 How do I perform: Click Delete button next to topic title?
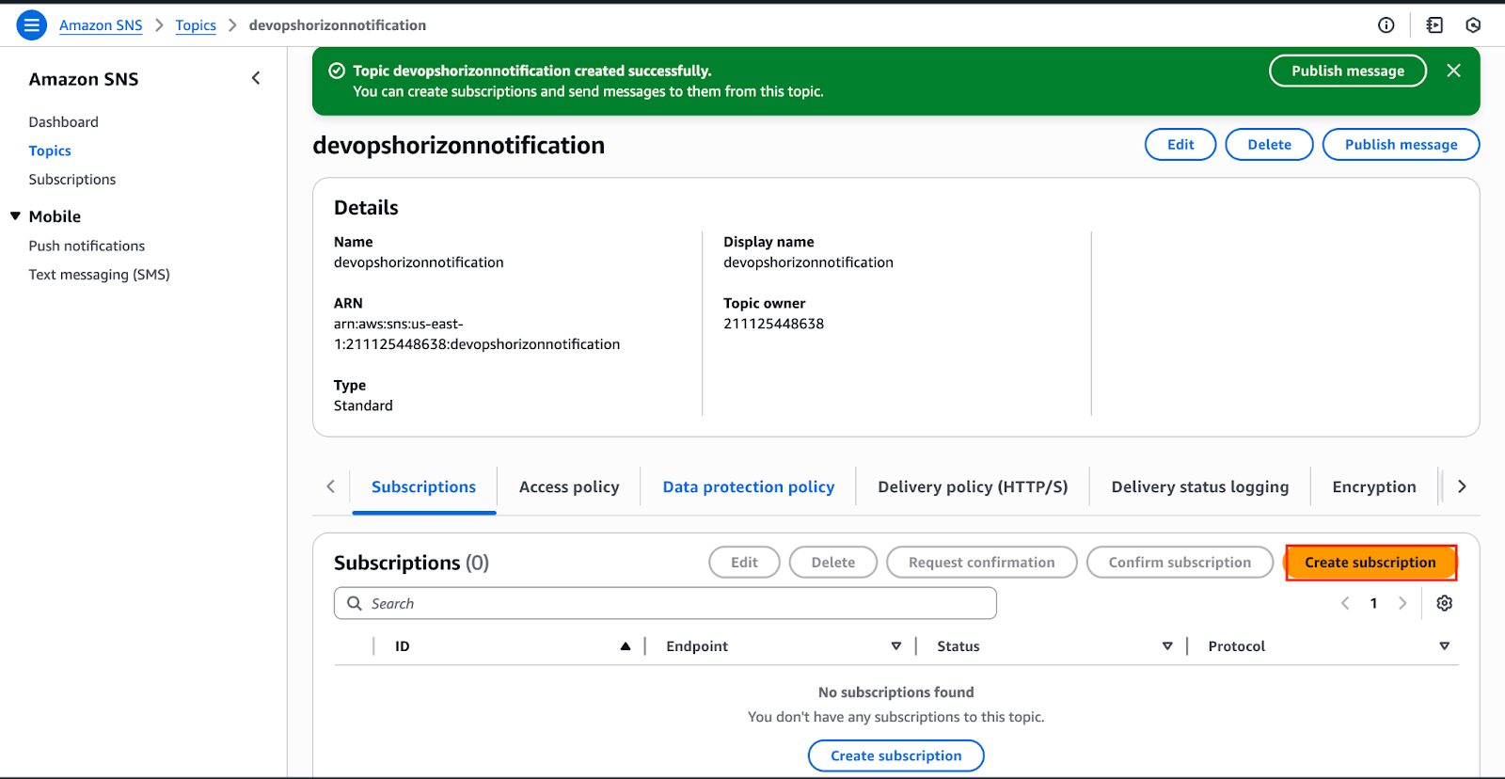point(1269,145)
